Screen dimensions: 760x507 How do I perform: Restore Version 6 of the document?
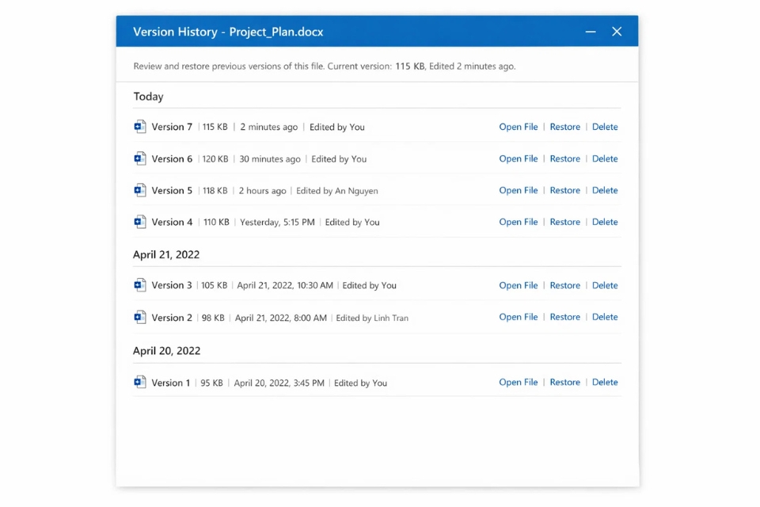(564, 158)
